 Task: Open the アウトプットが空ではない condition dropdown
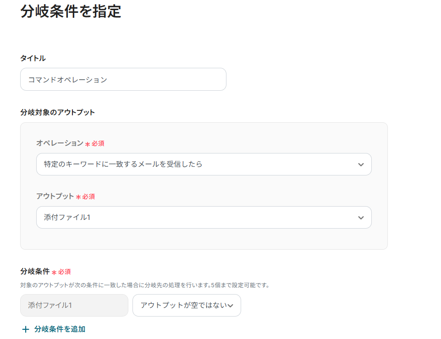(x=183, y=305)
